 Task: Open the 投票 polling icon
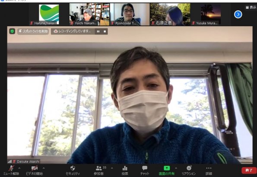click(125, 170)
